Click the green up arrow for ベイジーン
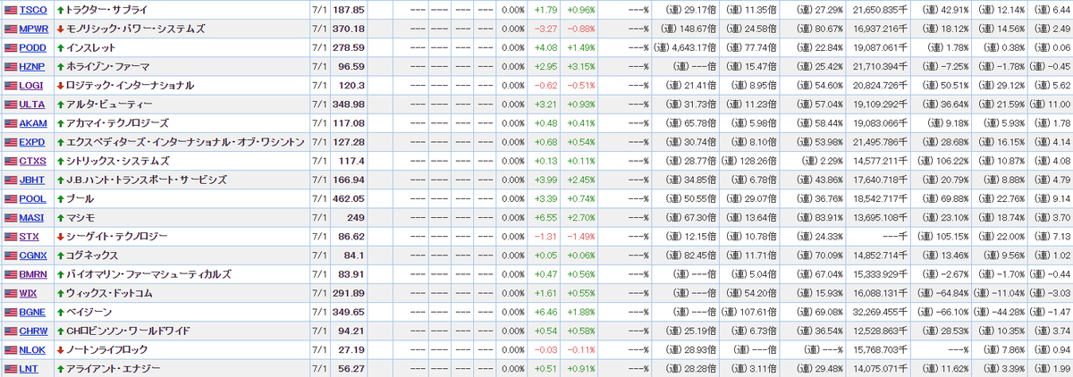This screenshot has height=377, width=1073. (x=60, y=312)
